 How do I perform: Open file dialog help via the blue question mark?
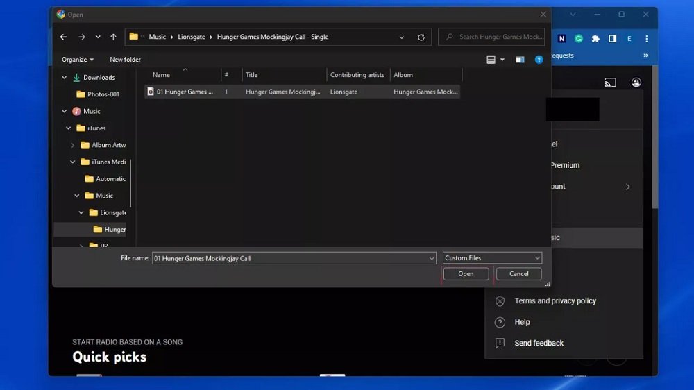(539, 60)
